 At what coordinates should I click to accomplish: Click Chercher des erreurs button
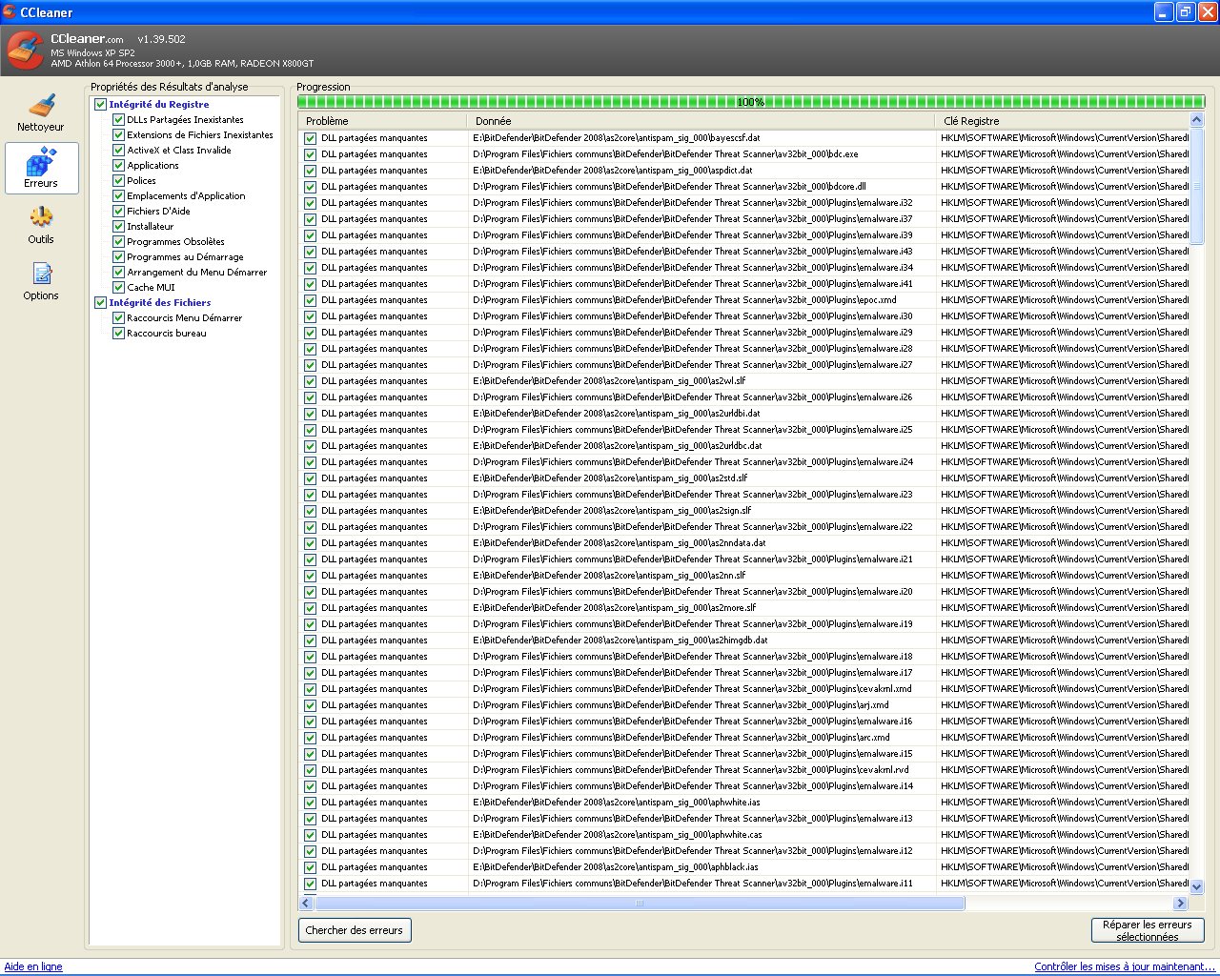(x=355, y=930)
